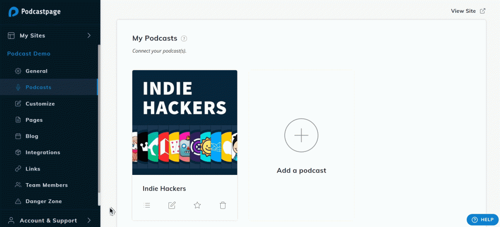The width and height of the screenshot is (500, 227).
Task: Open Indie Hackers episodes list icon
Action: tap(146, 205)
